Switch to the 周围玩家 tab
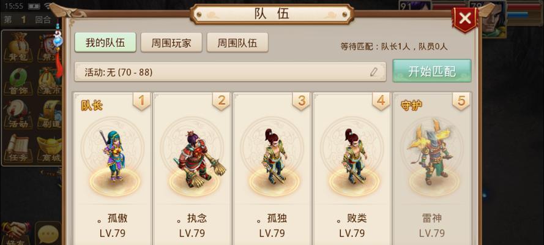Viewport: 544px width, 245px height. point(171,43)
